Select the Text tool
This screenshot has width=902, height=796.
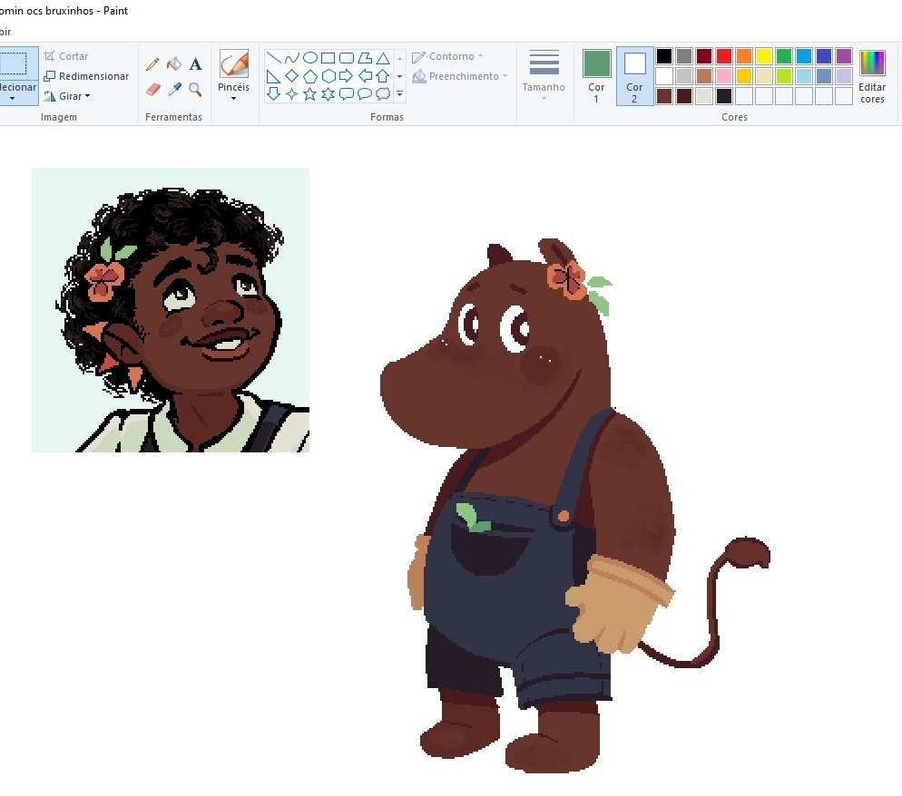[195, 64]
